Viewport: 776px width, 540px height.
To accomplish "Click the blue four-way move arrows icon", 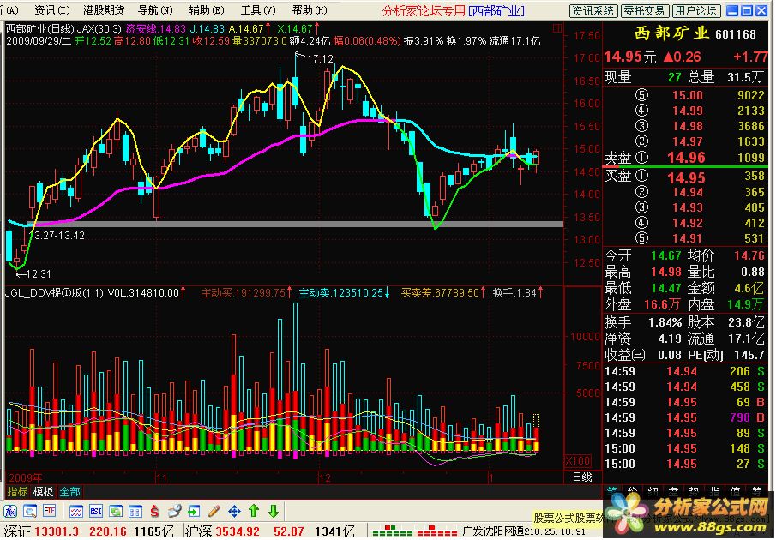I will 234,511.
